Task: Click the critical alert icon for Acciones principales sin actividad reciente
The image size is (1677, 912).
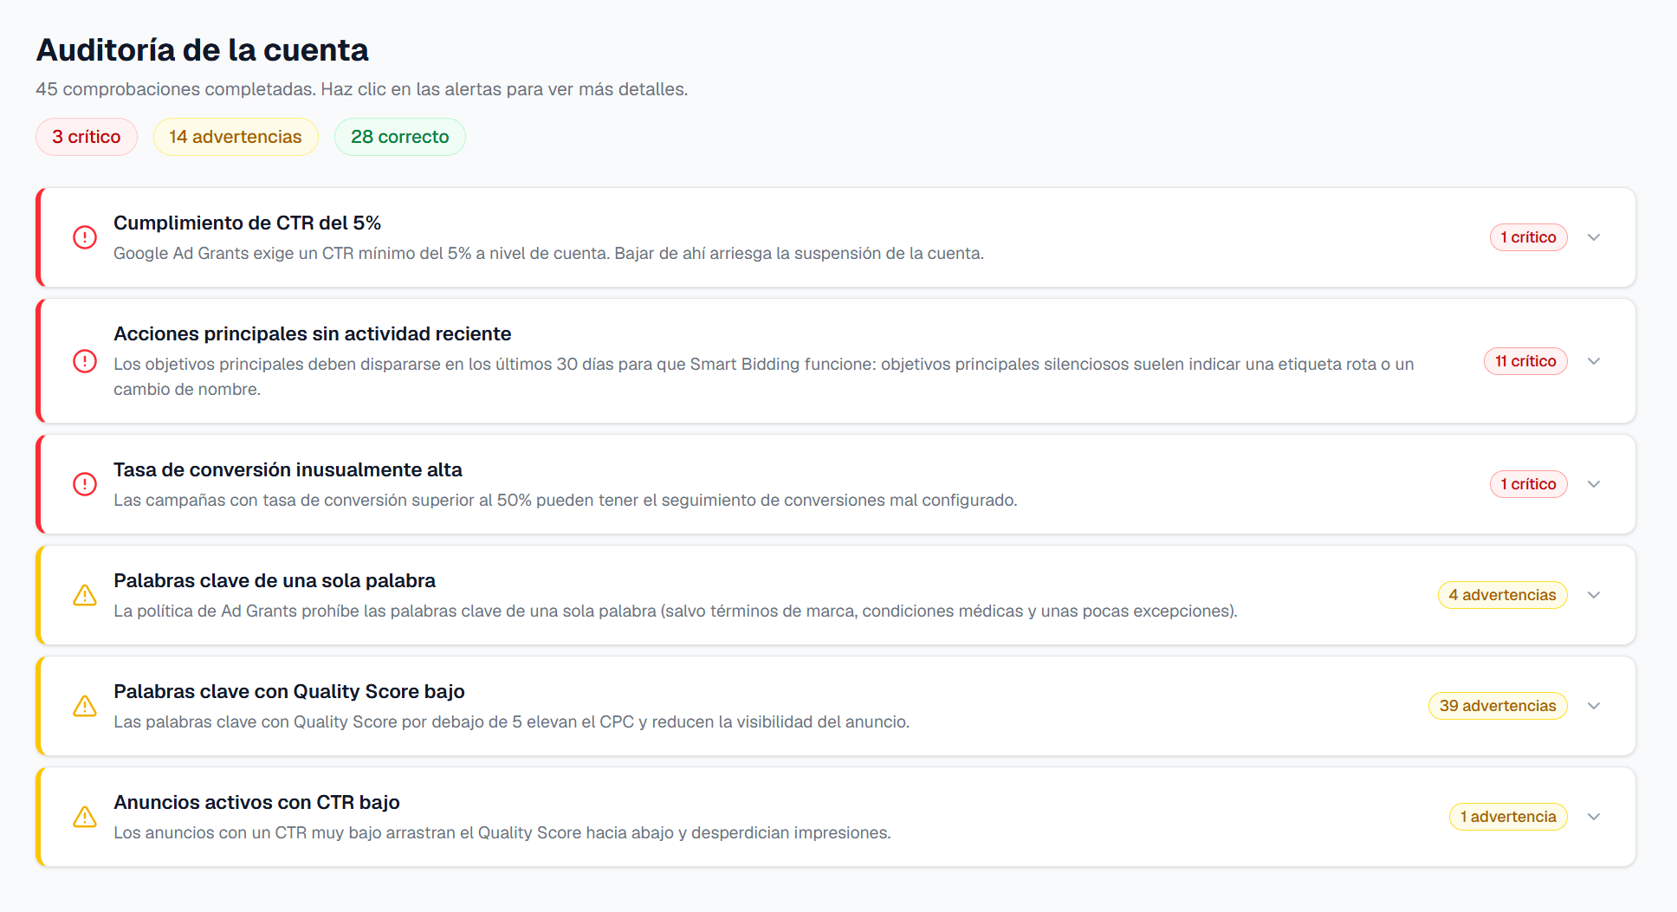Action: [x=85, y=361]
